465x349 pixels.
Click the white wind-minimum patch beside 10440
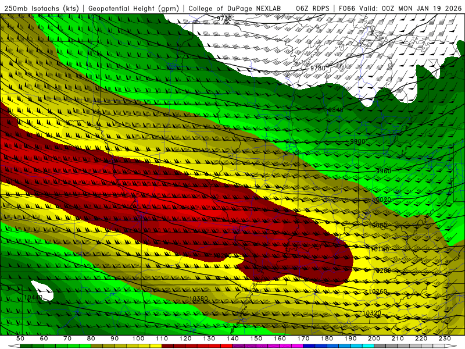click(x=45, y=292)
